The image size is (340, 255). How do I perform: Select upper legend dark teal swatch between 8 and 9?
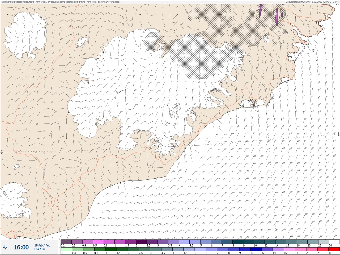(x=238, y=242)
